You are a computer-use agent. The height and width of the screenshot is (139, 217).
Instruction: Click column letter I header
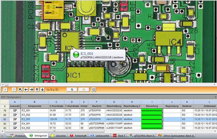click(152, 102)
